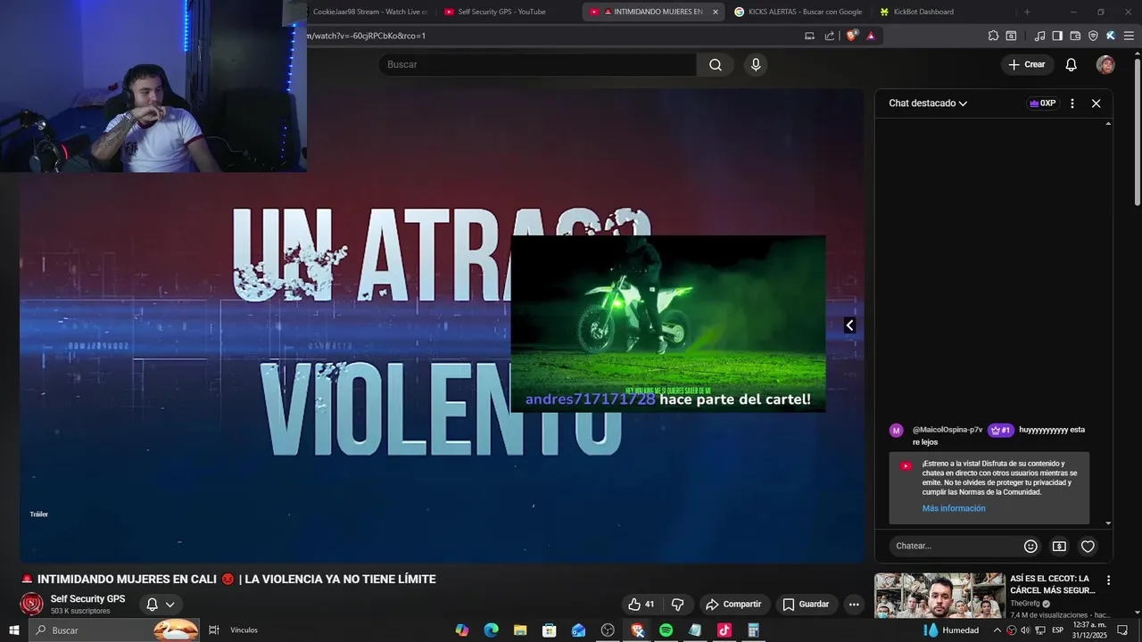Open Task View on the taskbar

click(x=214, y=630)
